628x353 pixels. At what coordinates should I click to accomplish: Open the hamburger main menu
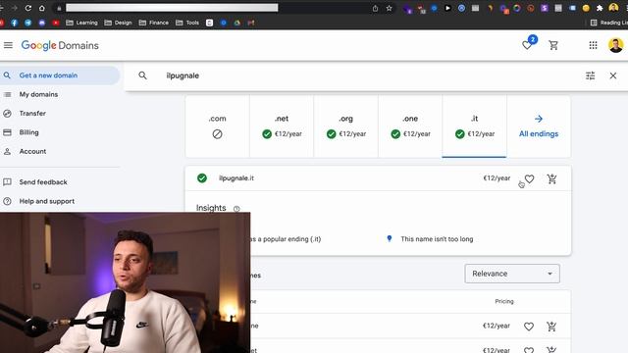8,45
